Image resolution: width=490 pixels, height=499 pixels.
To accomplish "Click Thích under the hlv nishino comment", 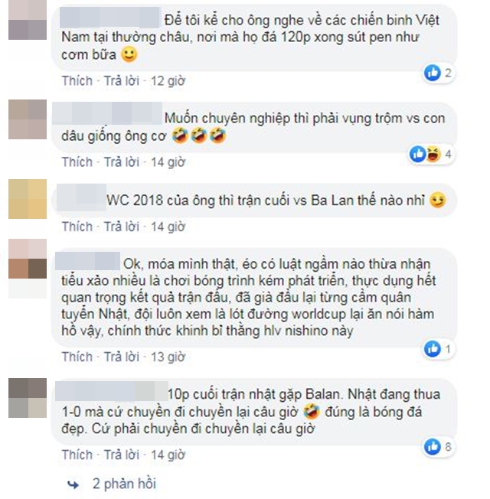I will [77, 357].
